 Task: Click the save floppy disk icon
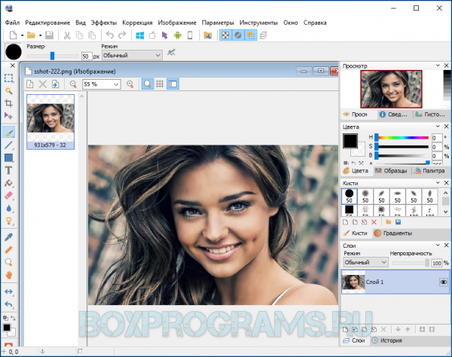pyautogui.click(x=49, y=35)
